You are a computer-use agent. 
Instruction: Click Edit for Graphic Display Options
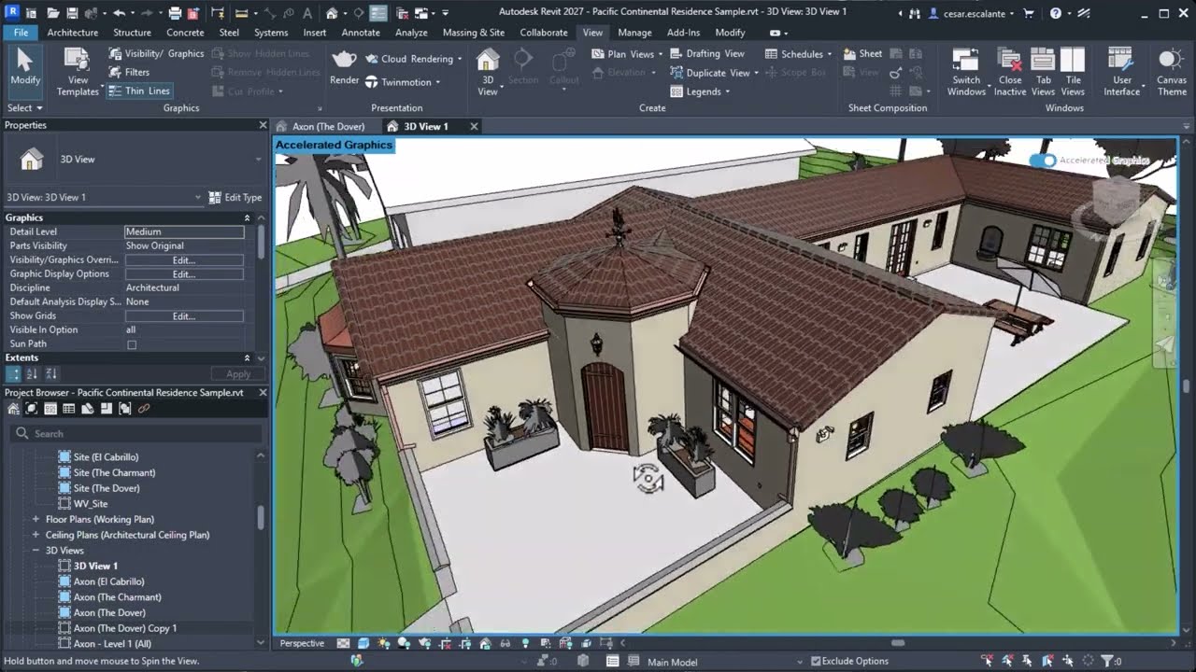tap(184, 274)
